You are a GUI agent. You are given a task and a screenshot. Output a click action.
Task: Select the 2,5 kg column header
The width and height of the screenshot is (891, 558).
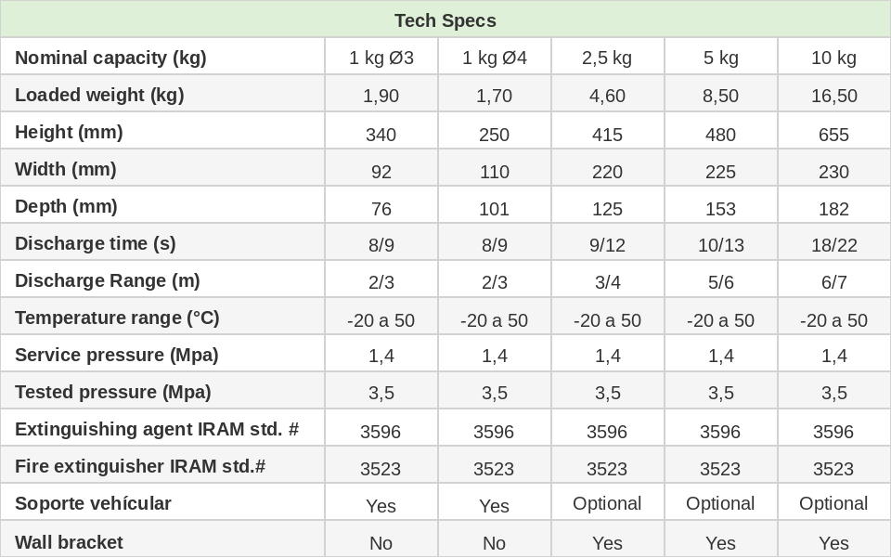pos(607,58)
